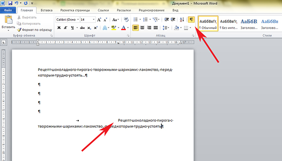Viewport: 282px width, 161px height.
Task: Apply strikethrough to text
Action: pyautogui.click(x=82, y=28)
